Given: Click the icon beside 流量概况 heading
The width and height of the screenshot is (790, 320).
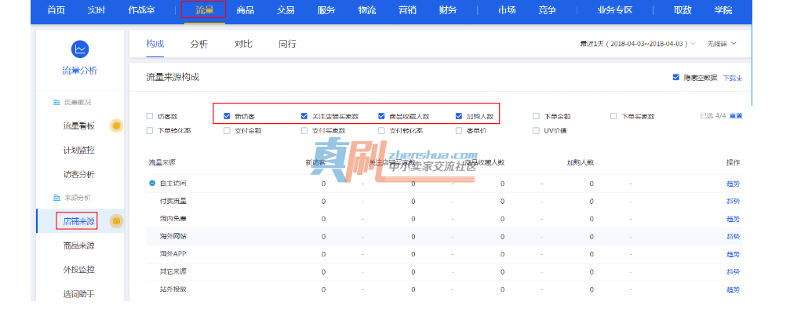Looking at the screenshot, I should 56,102.
